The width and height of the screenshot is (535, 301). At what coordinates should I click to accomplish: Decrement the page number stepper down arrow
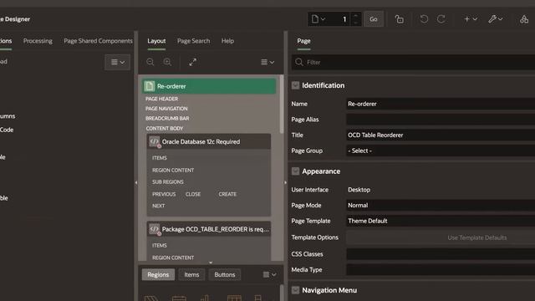[x=355, y=23]
